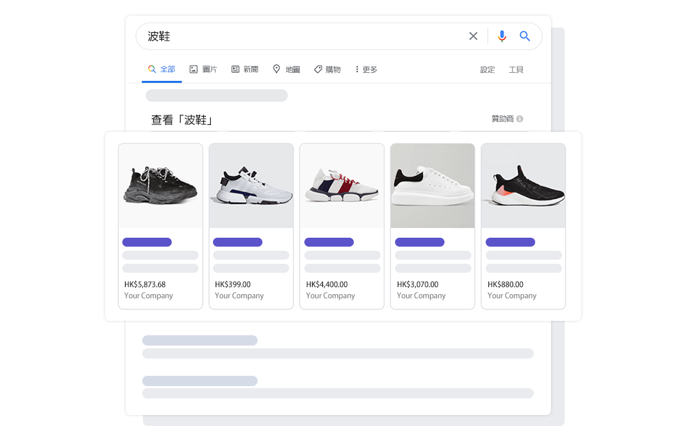Open the black knit sneaker with orange heel
Screen dimensions: 687x439
click(x=523, y=185)
